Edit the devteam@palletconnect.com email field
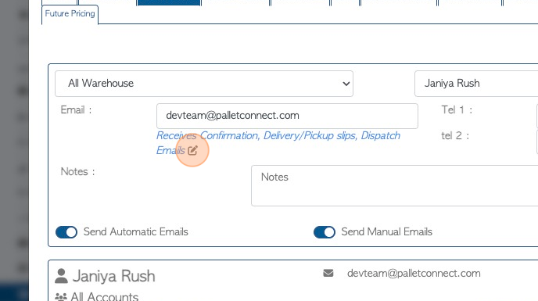 [287, 116]
